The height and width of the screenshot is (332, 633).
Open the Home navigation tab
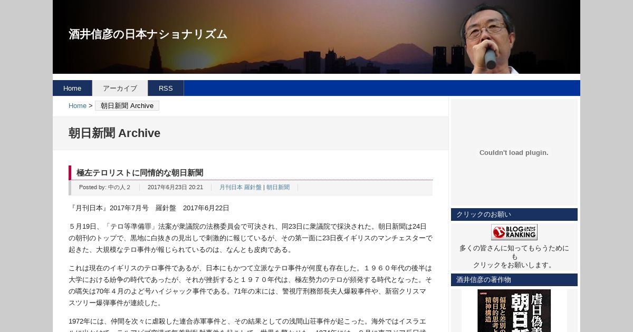(x=72, y=88)
